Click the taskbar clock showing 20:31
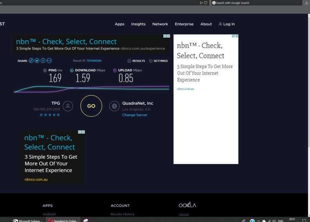 [x=292, y=219]
